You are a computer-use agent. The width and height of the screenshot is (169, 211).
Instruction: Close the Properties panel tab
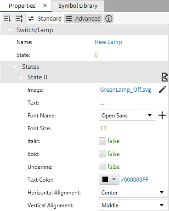[45, 6]
